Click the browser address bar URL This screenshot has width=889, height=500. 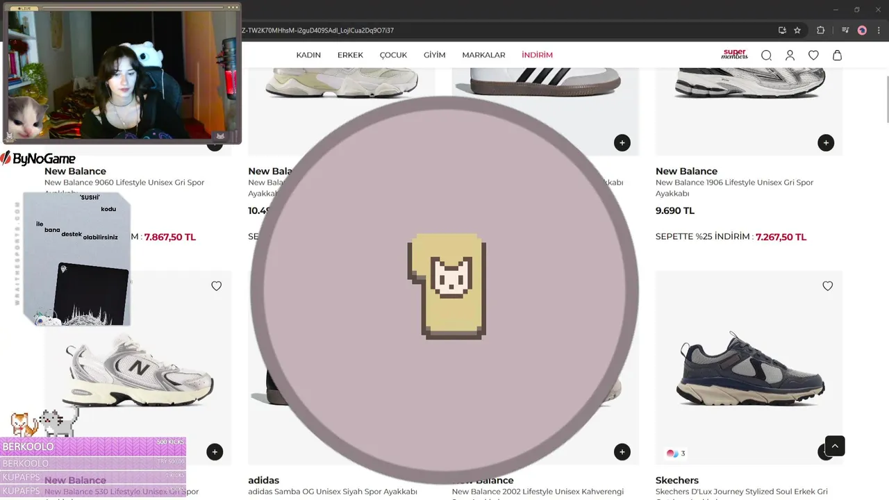coord(318,31)
